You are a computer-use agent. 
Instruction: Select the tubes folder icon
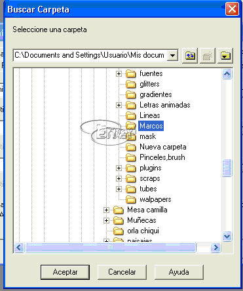(x=131, y=189)
